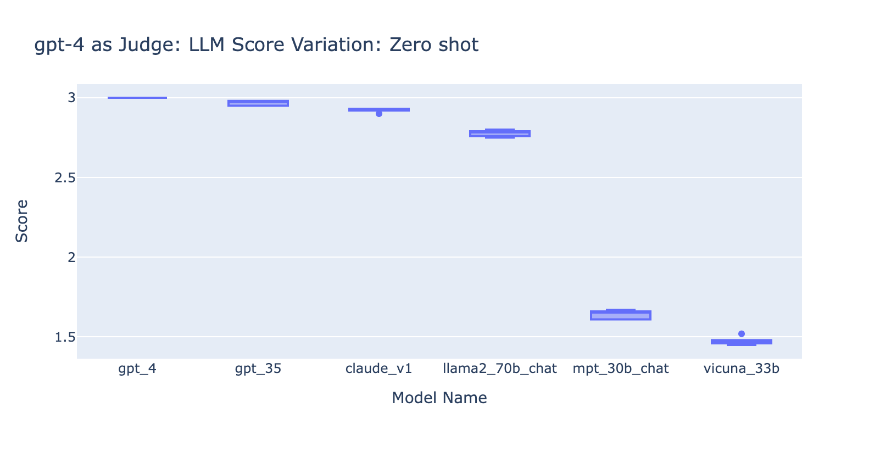Click the chart title text
880x457 pixels.
pos(257,44)
